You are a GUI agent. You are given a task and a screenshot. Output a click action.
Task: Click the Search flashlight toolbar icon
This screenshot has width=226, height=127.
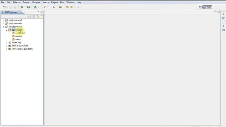[x=45, y=7]
